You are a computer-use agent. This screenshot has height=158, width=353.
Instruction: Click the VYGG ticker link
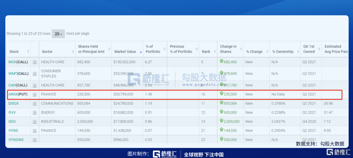click(x=14, y=131)
